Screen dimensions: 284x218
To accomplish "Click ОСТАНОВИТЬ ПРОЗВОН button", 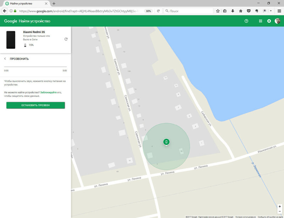I will [35, 105].
